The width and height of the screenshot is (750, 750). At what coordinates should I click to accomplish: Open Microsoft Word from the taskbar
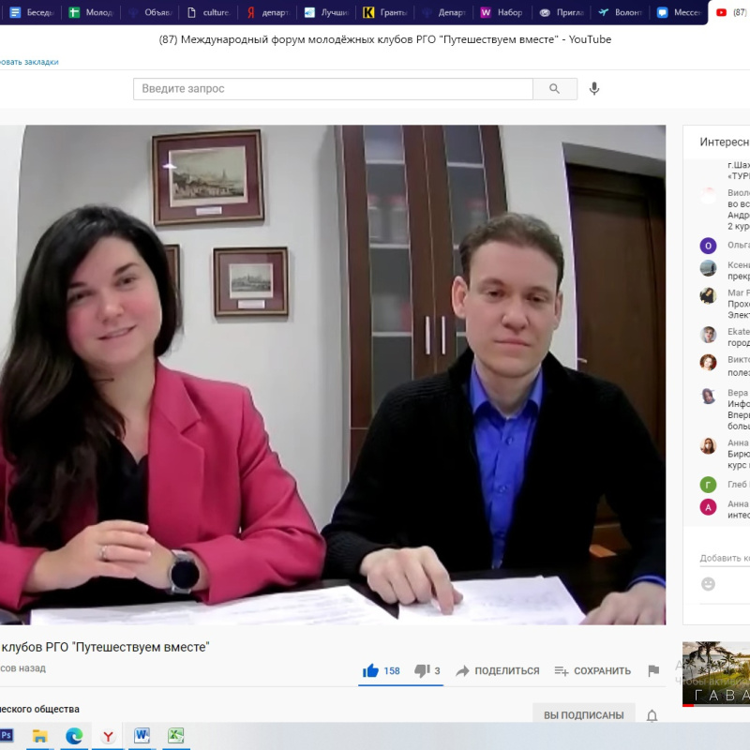(x=142, y=736)
